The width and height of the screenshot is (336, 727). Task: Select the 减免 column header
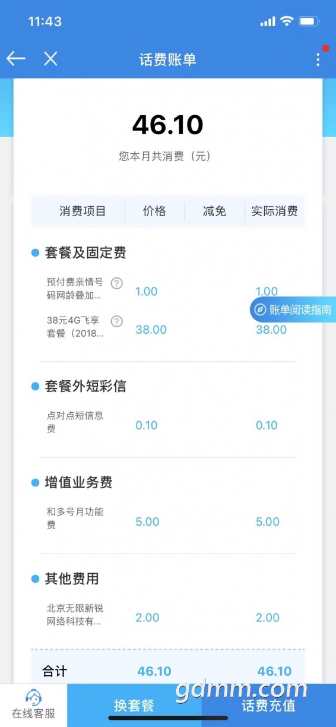point(214,211)
